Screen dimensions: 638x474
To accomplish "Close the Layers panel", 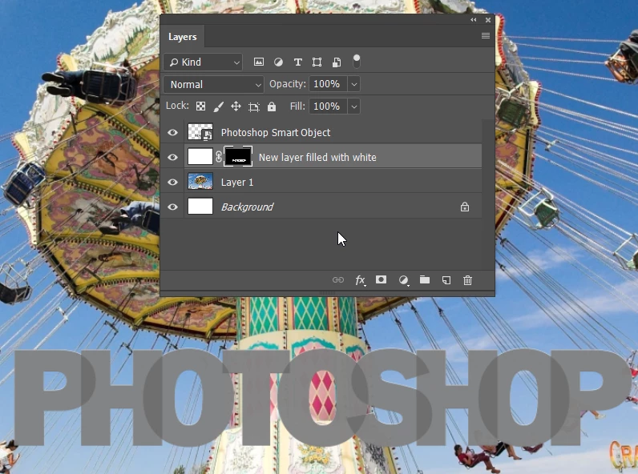I will point(488,19).
